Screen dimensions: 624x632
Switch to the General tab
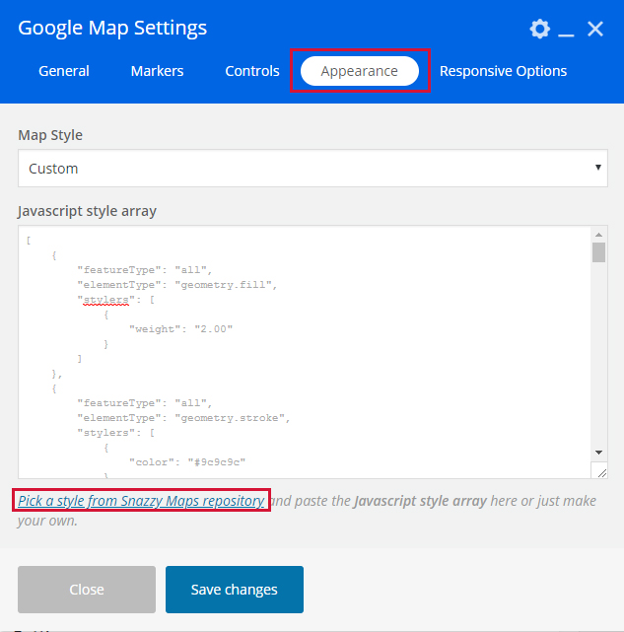[64, 71]
